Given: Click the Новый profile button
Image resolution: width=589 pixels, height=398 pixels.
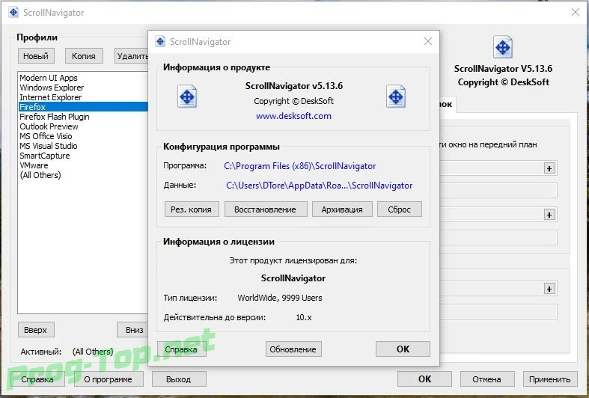Looking at the screenshot, I should [36, 56].
